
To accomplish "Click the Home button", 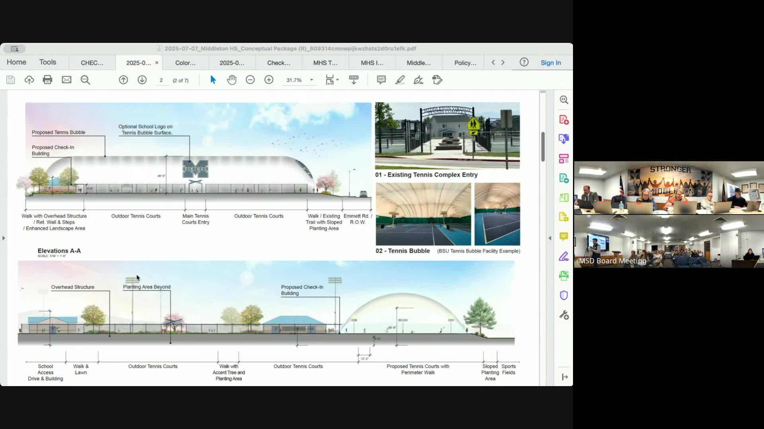I will (x=16, y=62).
